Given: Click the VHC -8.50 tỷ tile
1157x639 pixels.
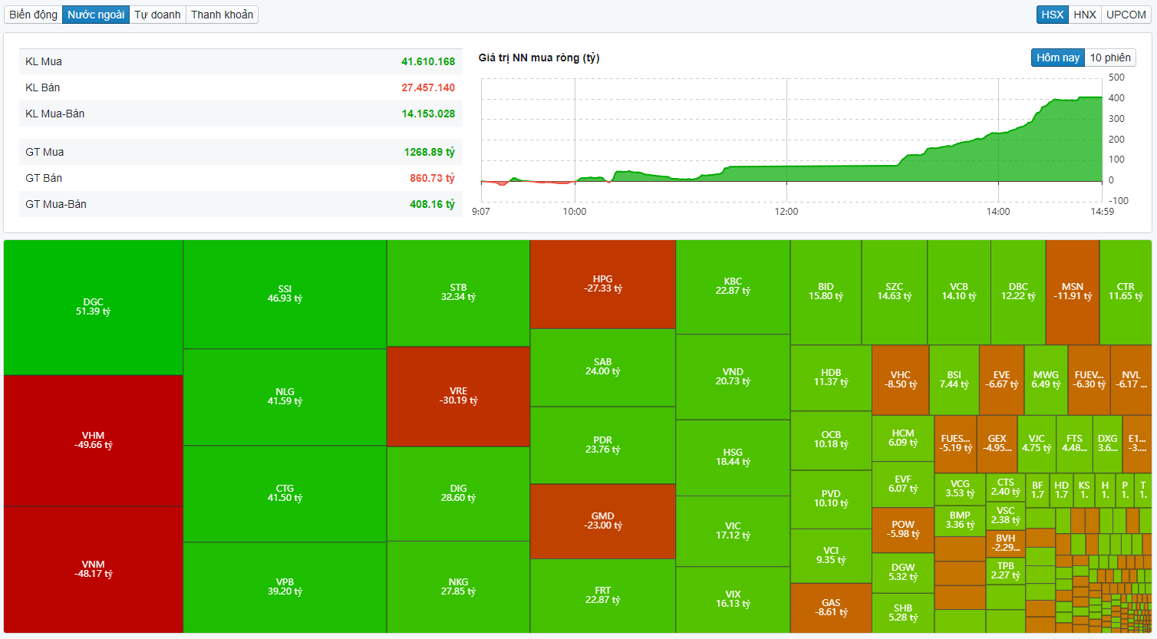Looking at the screenshot, I should pos(901,380).
